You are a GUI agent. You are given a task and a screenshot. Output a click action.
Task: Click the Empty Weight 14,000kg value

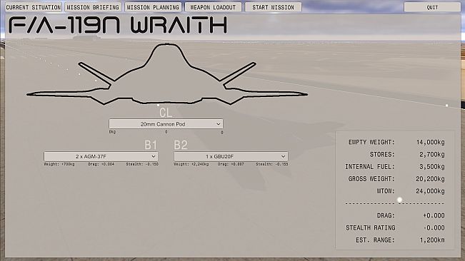click(x=430, y=143)
